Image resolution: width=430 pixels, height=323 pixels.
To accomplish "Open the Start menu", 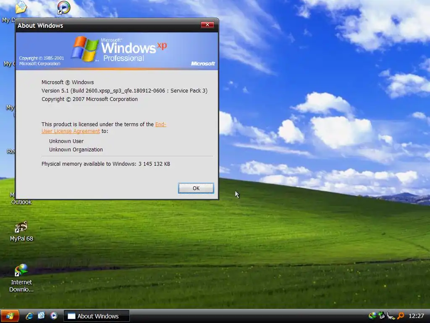I will click(10, 316).
